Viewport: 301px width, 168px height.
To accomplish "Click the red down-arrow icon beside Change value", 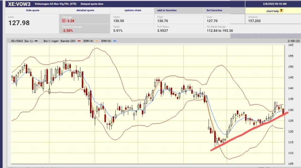I will (x=63, y=21).
